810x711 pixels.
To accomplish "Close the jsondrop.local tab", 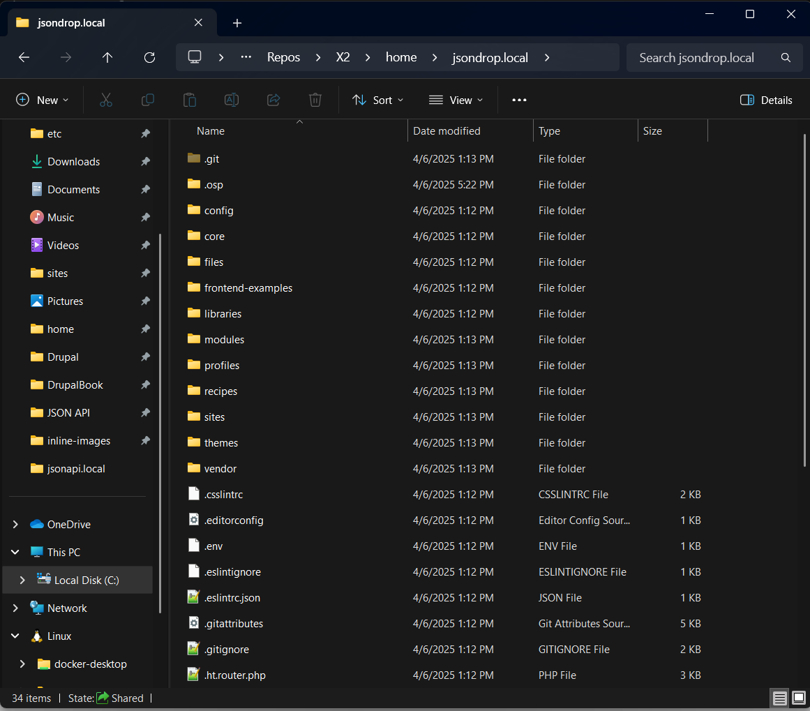I will coord(198,22).
